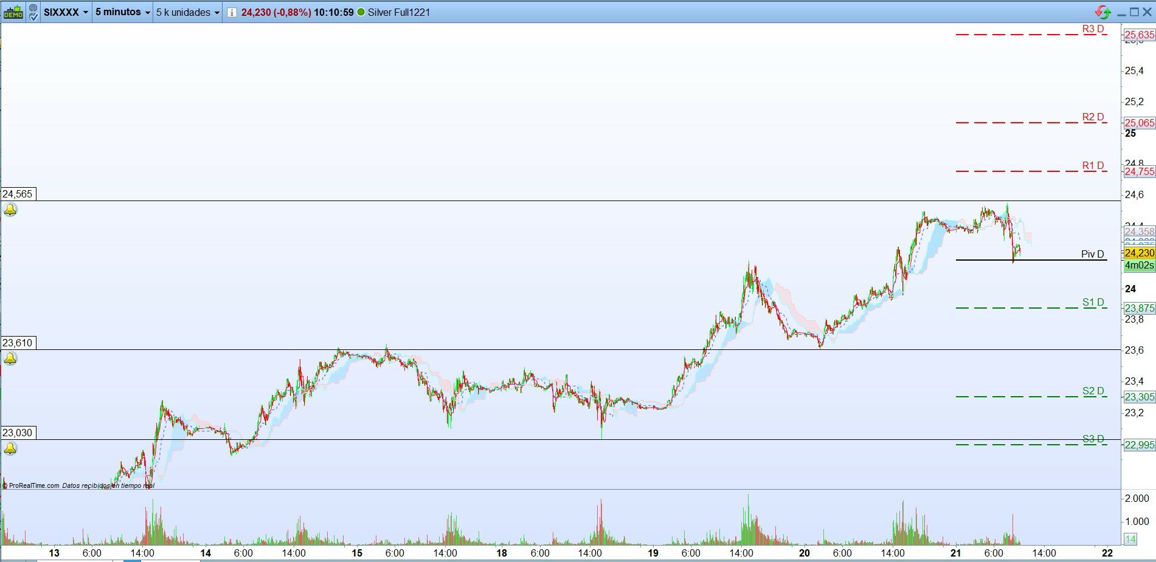
Task: Click the green market status indicator
Action: (x=361, y=12)
